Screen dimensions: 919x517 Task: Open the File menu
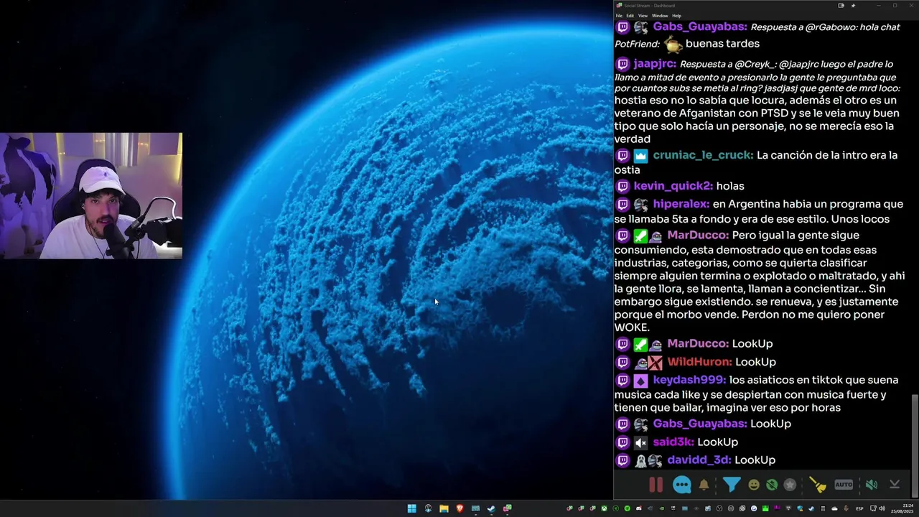[619, 15]
